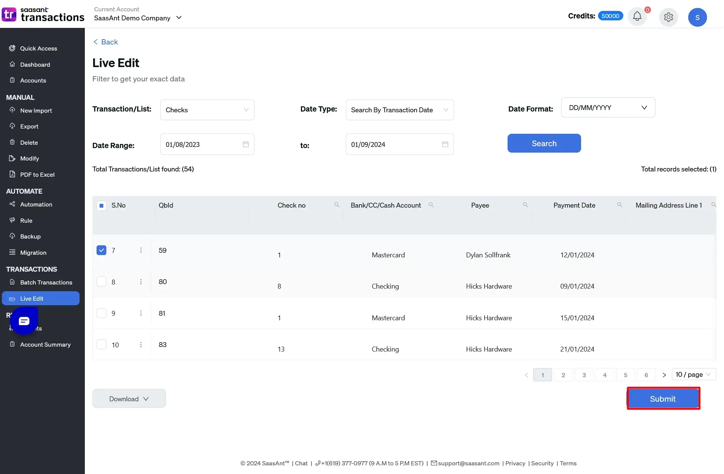
Task: Check row 8 checkbox
Action: [x=101, y=282]
